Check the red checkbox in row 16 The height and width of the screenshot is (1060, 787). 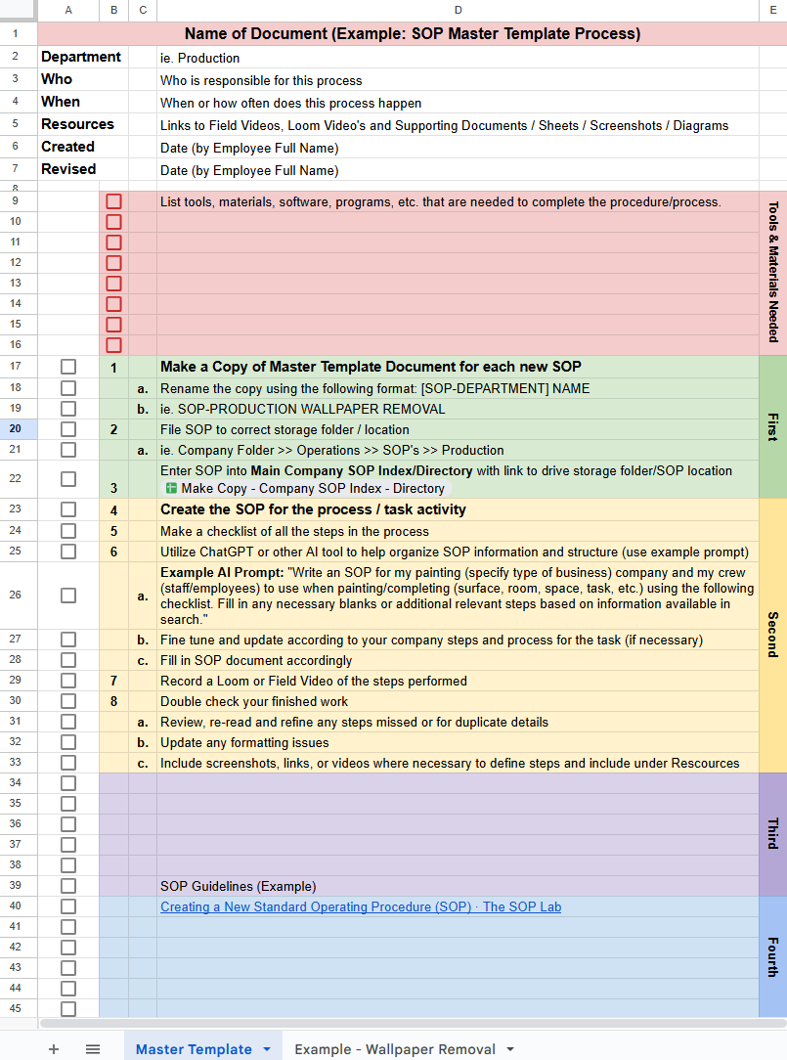113,344
